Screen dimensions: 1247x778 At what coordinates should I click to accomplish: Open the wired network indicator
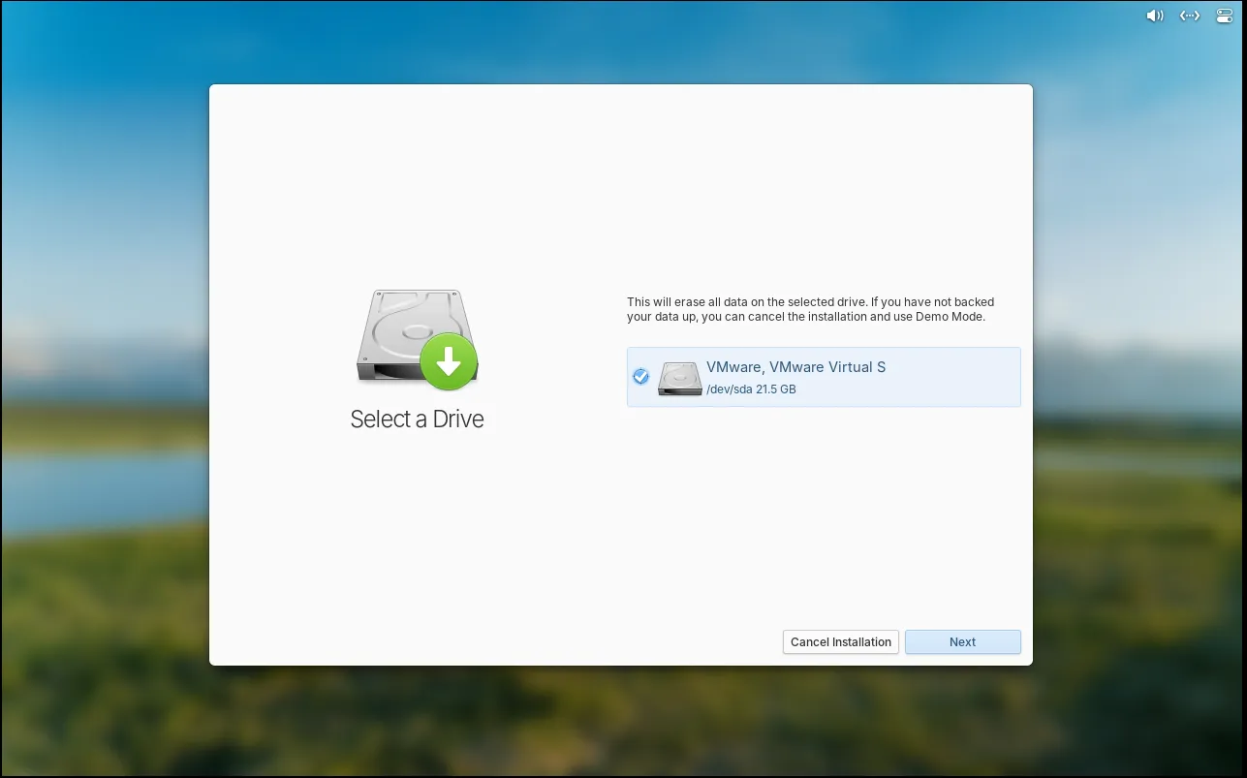point(1189,16)
